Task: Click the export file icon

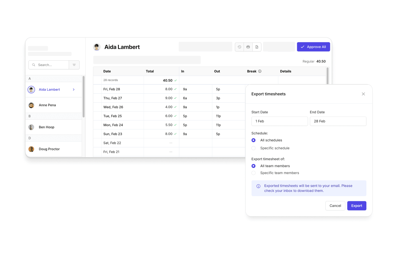Action: (x=257, y=47)
